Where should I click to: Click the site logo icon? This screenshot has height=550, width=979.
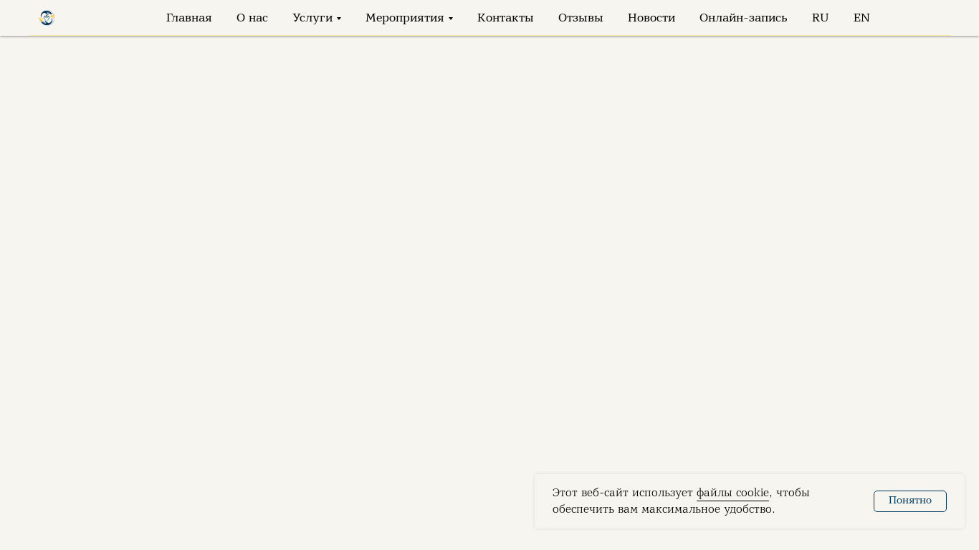pyautogui.click(x=47, y=18)
